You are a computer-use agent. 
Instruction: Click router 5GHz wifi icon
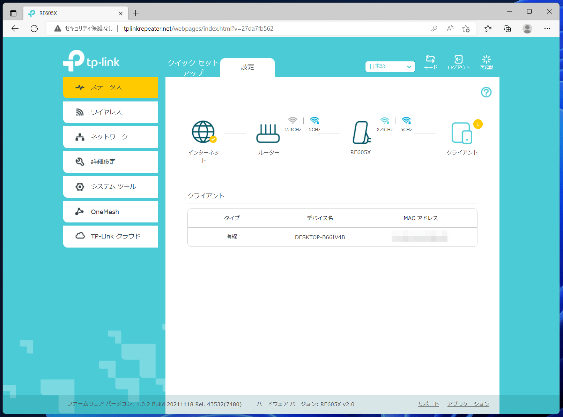(x=314, y=121)
